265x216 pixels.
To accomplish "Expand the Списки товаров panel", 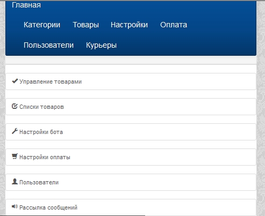I will (x=131, y=107).
